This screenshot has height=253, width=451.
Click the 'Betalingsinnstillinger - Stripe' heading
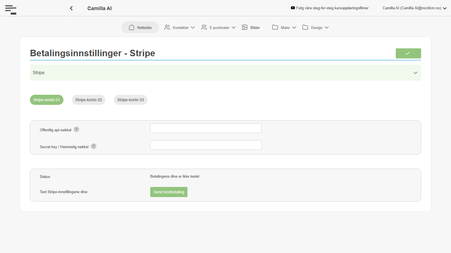pyautogui.click(x=92, y=53)
